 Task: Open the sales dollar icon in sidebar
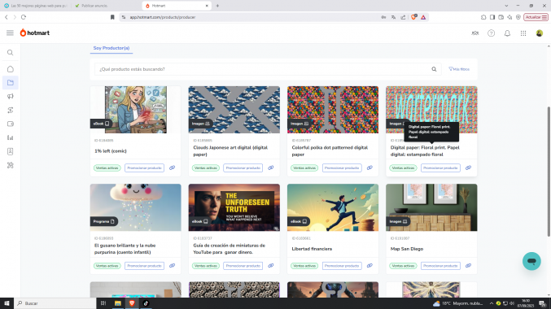click(11, 111)
